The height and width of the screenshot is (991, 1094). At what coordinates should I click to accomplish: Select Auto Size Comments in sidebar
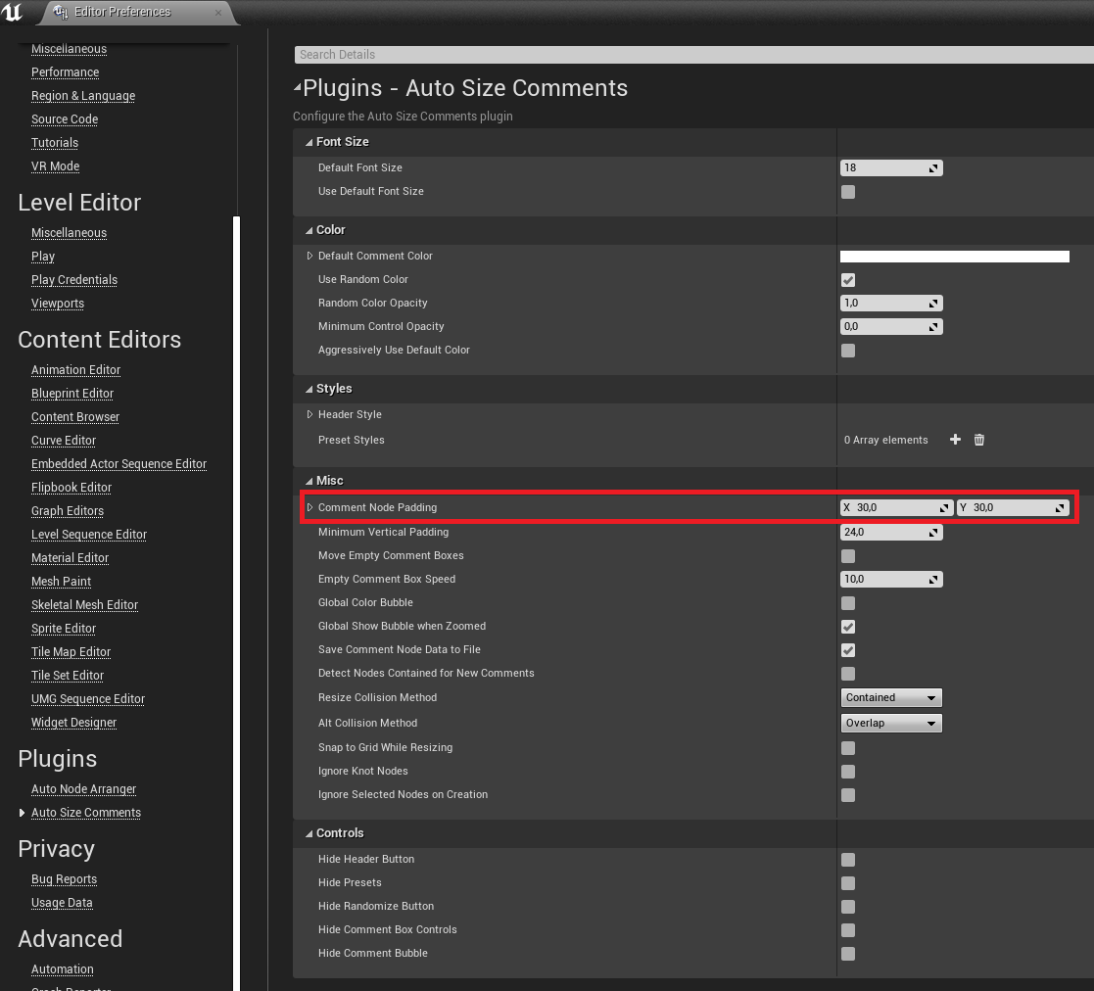pos(86,813)
